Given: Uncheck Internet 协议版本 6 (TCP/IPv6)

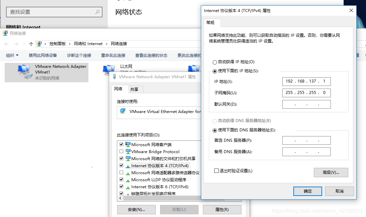Looking at the screenshot, I should [x=122, y=187].
